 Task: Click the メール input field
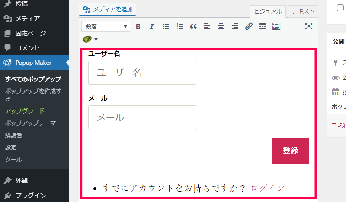(x=142, y=117)
